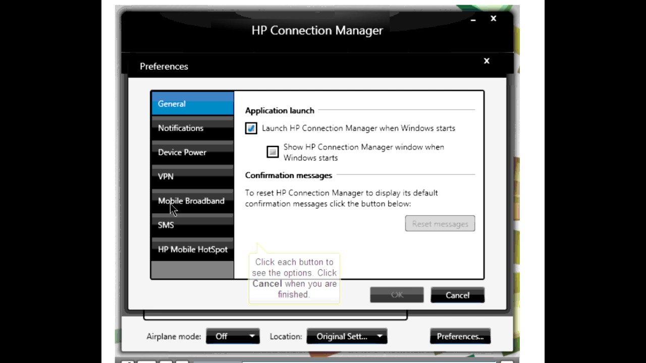Click the Confirmation messages heading
Image resolution: width=646 pixels, height=363 pixels.
[x=289, y=175]
